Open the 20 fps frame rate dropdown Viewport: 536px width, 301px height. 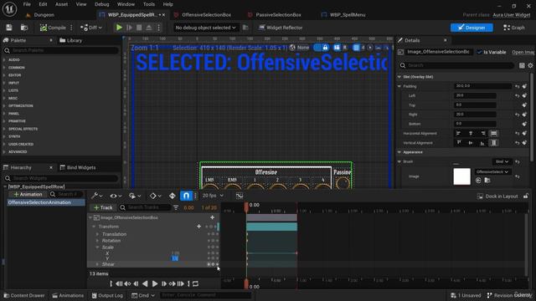pyautogui.click(x=213, y=196)
